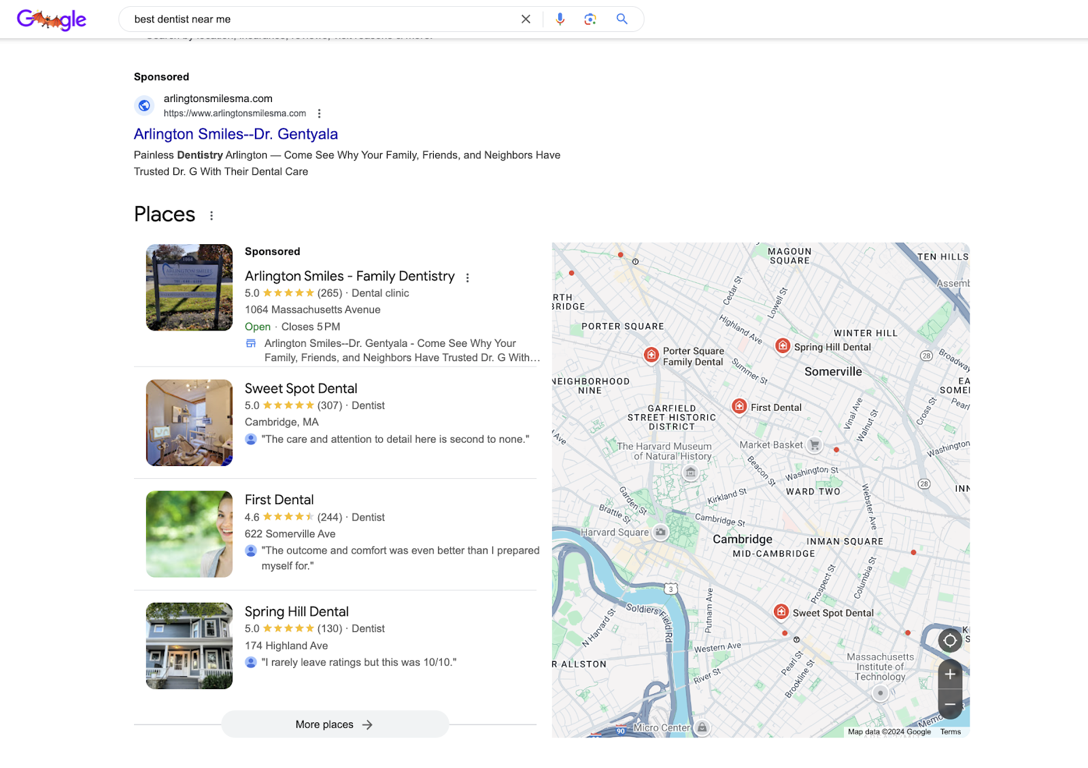Image resolution: width=1088 pixels, height=768 pixels.
Task: Click the 1064 Massachusetts Avenue address
Action: (x=313, y=310)
